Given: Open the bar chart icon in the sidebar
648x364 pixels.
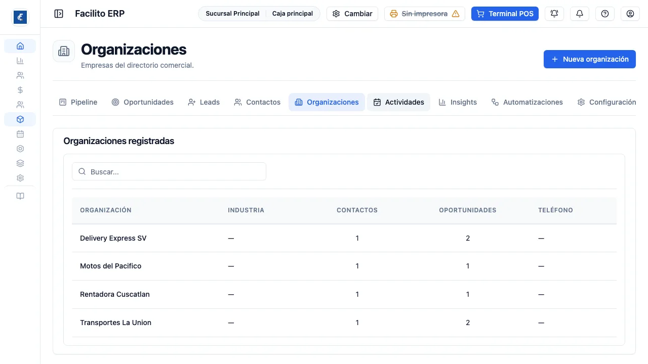Looking at the screenshot, I should 20,61.
